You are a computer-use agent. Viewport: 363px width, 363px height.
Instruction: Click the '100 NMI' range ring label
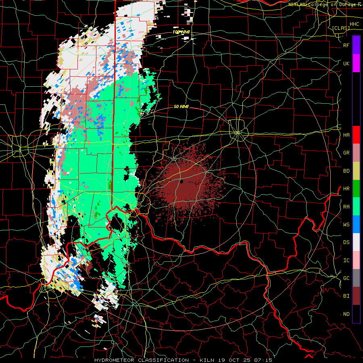pyautogui.click(x=181, y=32)
